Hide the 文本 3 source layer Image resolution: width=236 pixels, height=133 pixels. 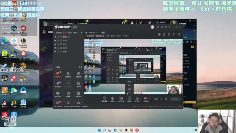pyautogui.click(x=55, y=48)
